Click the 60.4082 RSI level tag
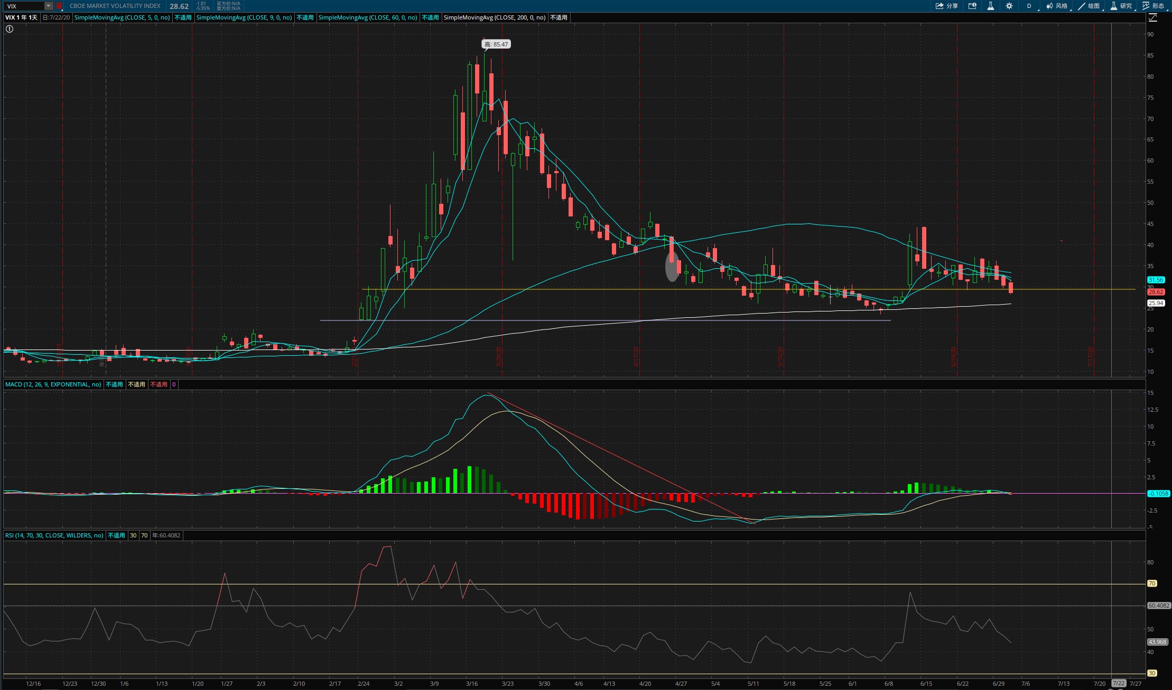This screenshot has width=1172, height=690. [x=1159, y=606]
